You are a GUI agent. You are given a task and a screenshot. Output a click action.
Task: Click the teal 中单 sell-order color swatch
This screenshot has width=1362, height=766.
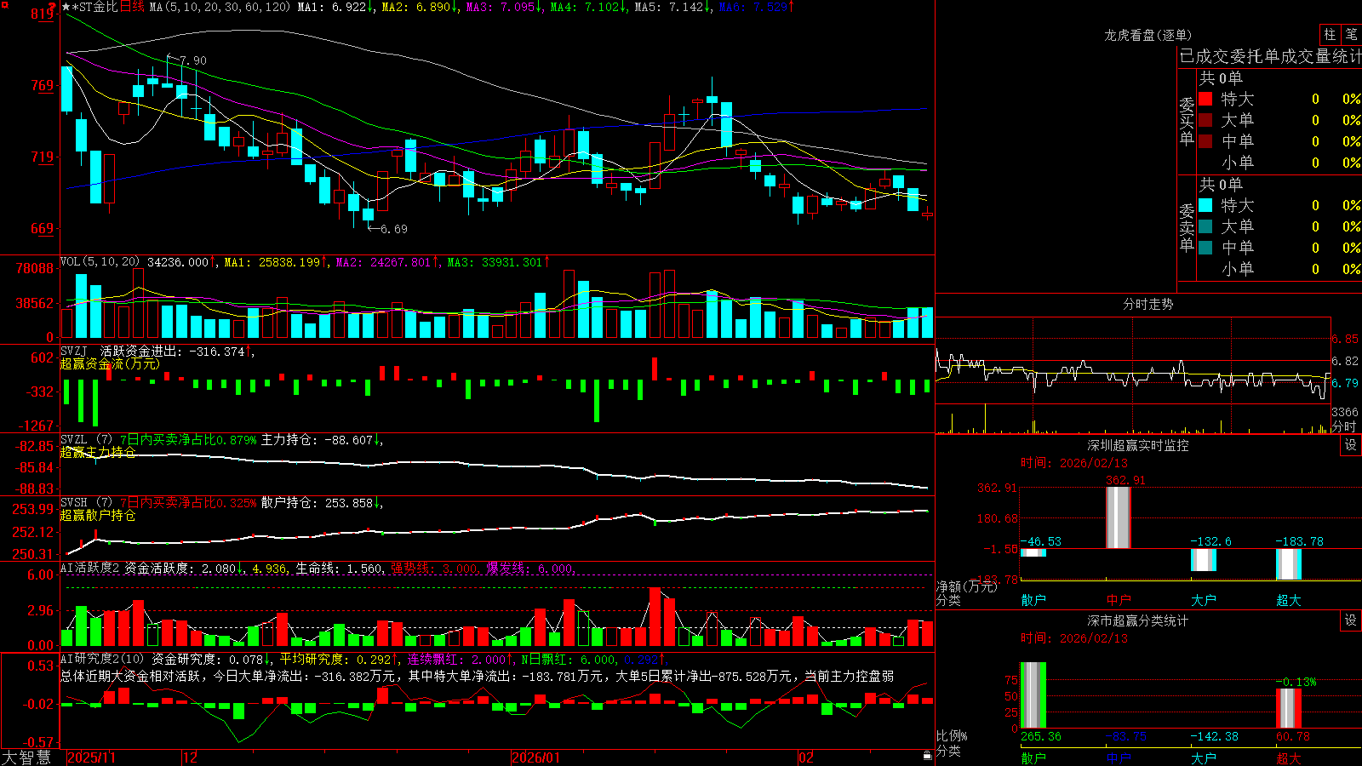(x=1205, y=248)
